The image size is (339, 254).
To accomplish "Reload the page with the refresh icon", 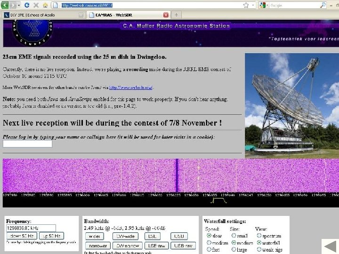I will 27,5.
